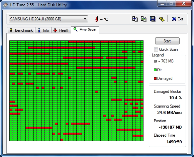Click the blue X Exit icon

point(174,19)
